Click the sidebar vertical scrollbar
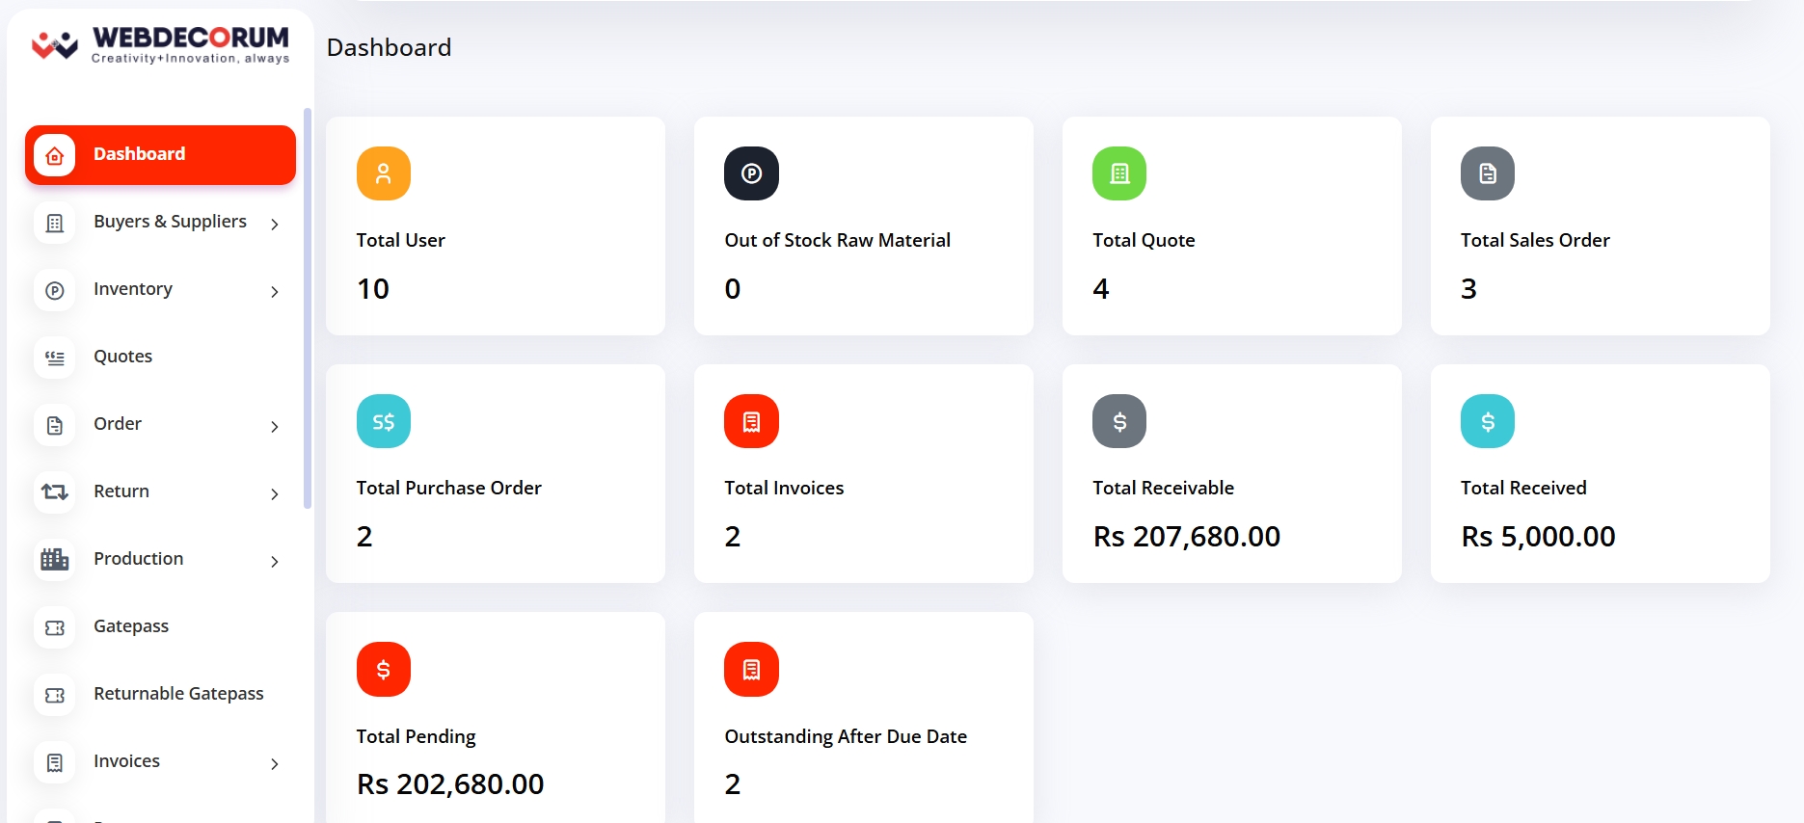This screenshot has height=823, width=1804. (x=308, y=308)
